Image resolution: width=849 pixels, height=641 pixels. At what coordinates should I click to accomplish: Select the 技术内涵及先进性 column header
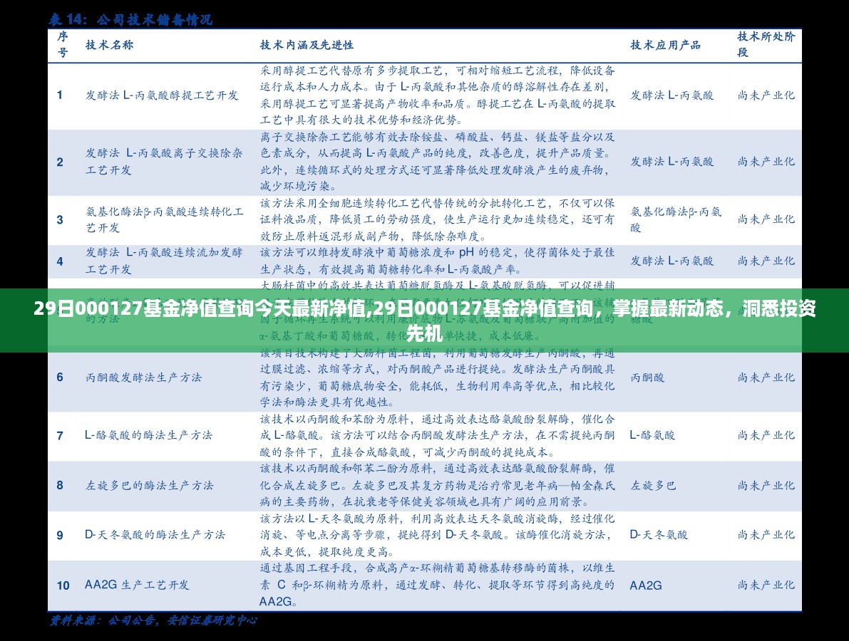307,45
